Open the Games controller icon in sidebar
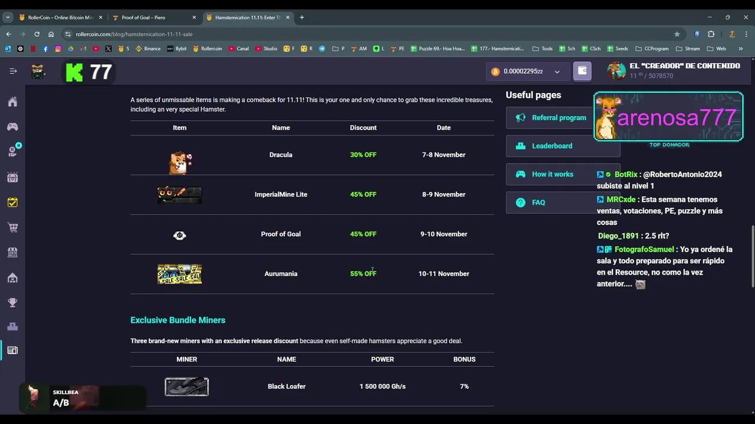The height and width of the screenshot is (424, 755). (x=12, y=127)
